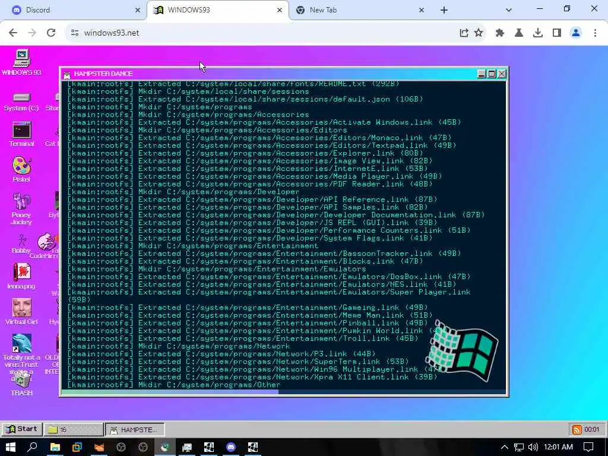The image size is (608, 456).
Task: Open Windows taskbar search magnifier
Action: 33,447
